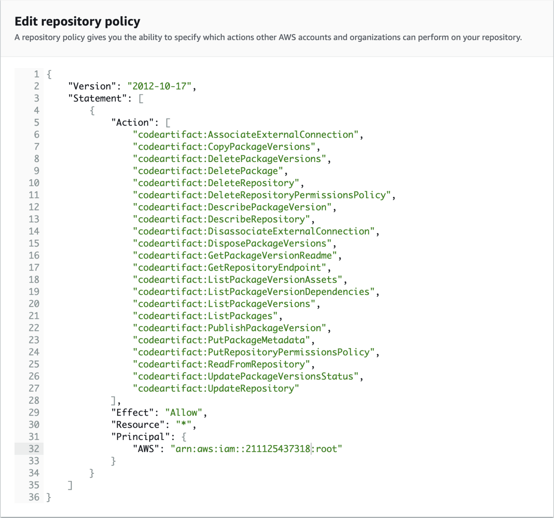This screenshot has width=554, height=518.
Task: Click the arn:aws:iam root principal value
Action: (256, 449)
